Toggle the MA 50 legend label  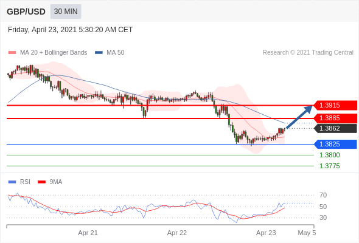pyautogui.click(x=116, y=53)
